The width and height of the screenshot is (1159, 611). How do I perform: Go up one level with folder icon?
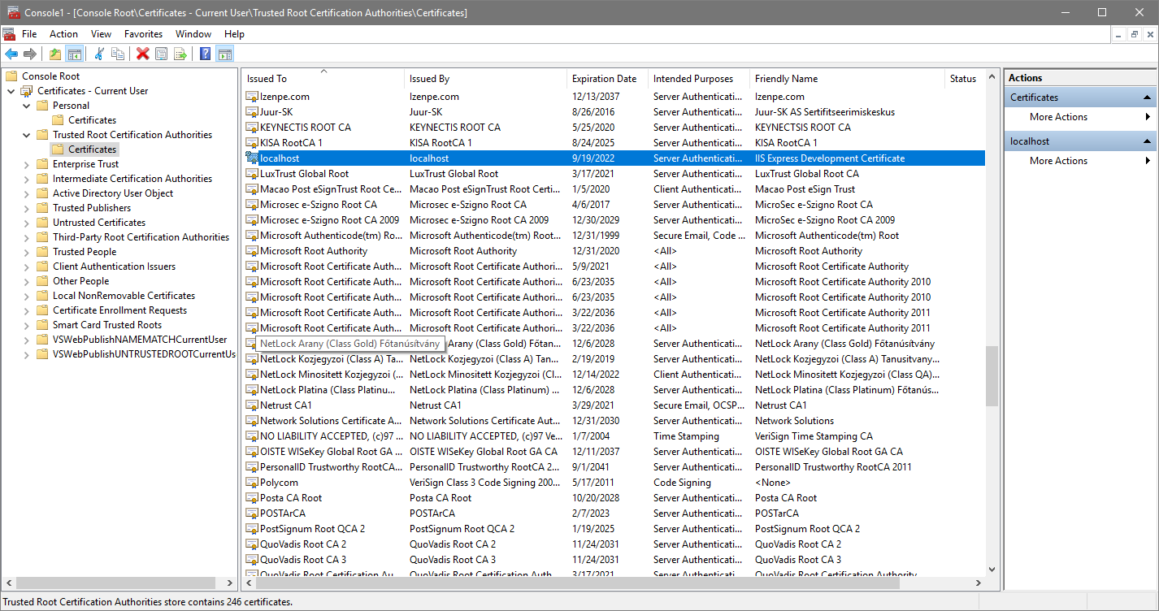[55, 54]
